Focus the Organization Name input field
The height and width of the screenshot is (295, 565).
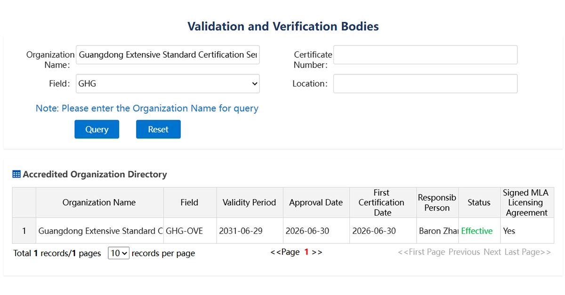click(168, 55)
